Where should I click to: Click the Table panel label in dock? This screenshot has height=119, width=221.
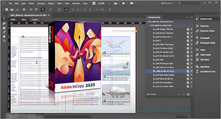coord(203,50)
